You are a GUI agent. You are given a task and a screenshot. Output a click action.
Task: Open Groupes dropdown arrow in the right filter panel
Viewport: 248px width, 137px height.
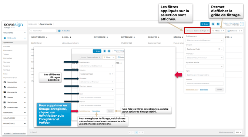222,49
